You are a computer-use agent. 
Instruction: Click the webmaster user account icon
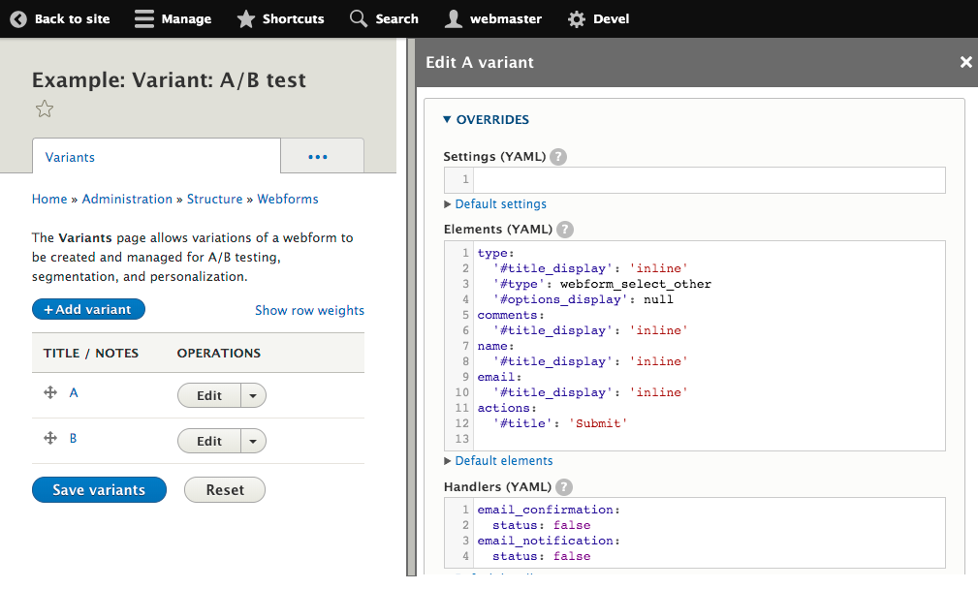click(x=453, y=17)
